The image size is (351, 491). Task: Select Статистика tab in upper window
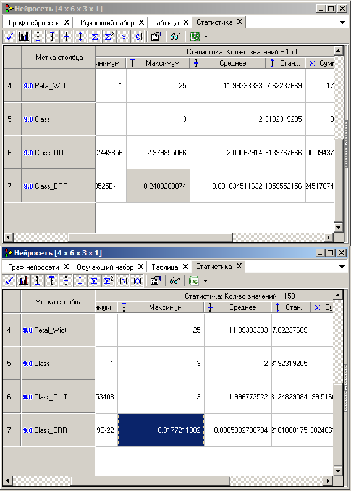[214, 22]
